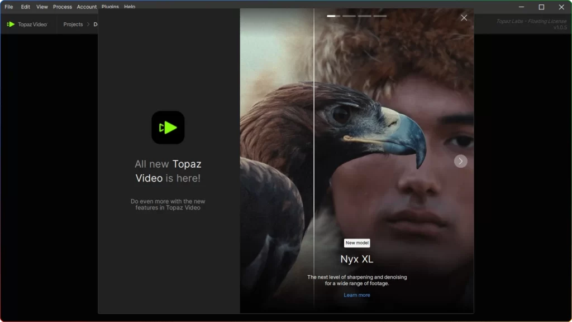Select the third carousel slide indicator
This screenshot has width=572, height=322.
click(x=365, y=16)
